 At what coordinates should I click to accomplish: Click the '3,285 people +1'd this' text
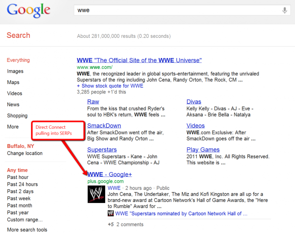pos(101,92)
